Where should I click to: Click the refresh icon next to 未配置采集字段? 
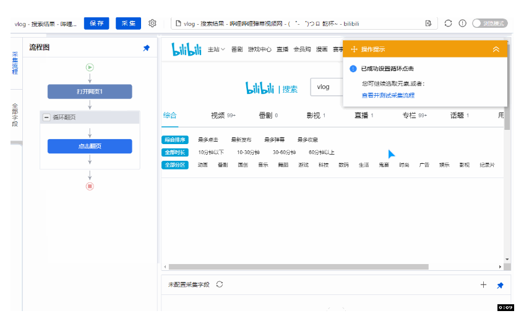219,284
